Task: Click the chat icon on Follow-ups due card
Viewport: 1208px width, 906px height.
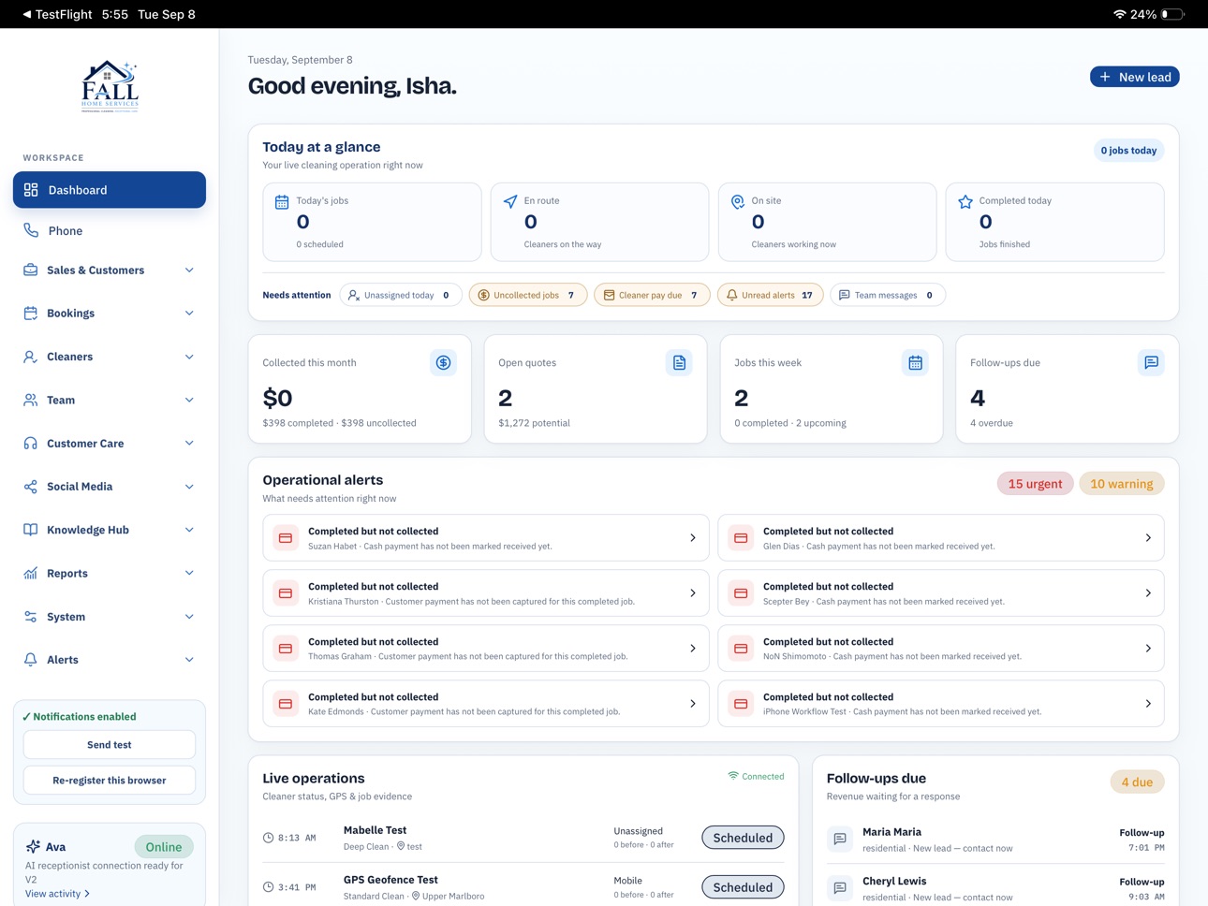Action: pyautogui.click(x=1152, y=362)
